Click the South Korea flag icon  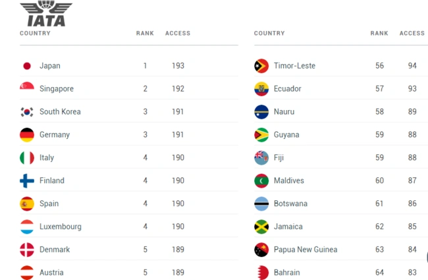27,112
